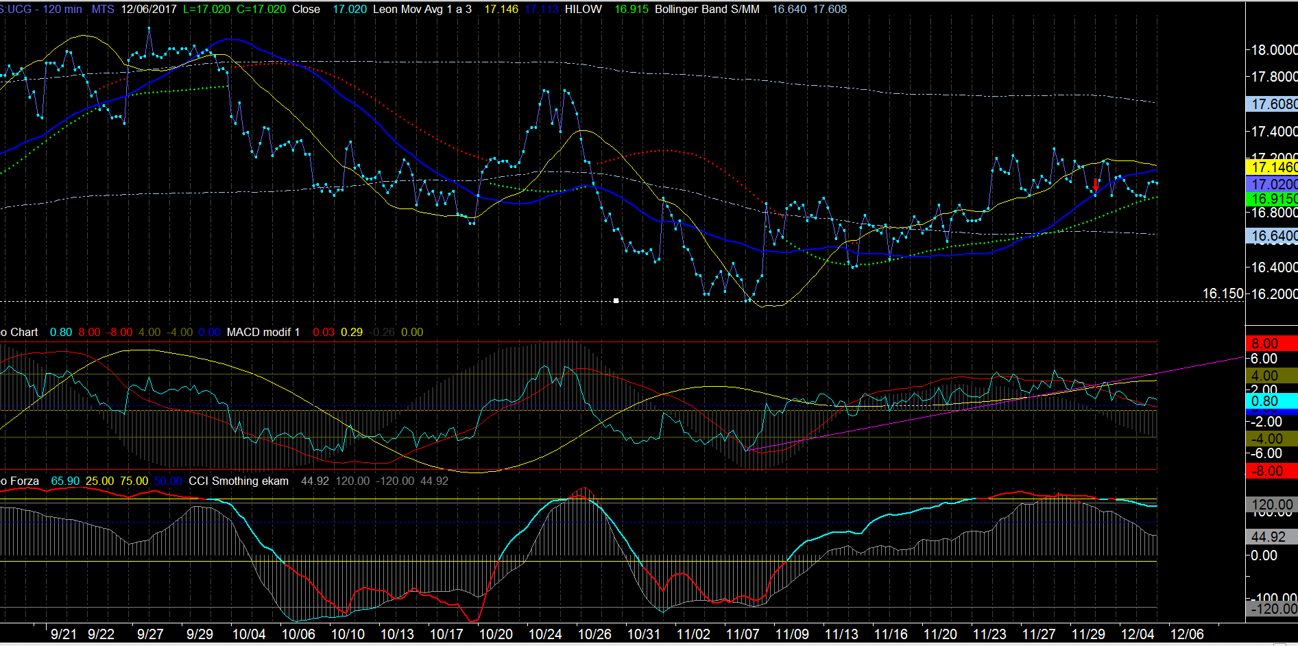The width and height of the screenshot is (1298, 646).
Task: Click the S:UCG - 120 min symbol label
Action: click(41, 9)
